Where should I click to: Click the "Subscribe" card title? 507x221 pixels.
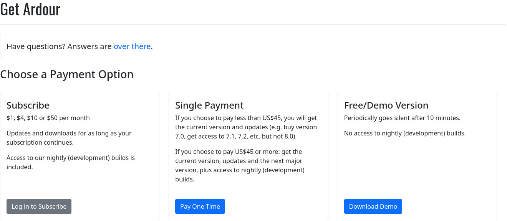(28, 105)
